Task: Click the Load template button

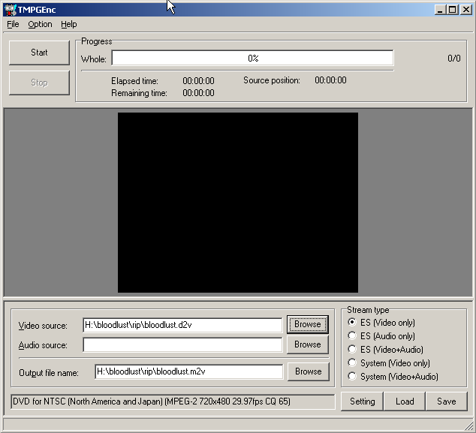Action: pos(405,401)
